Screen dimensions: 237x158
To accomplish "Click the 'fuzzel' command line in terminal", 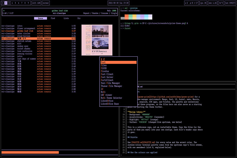I will coord(127,29).
